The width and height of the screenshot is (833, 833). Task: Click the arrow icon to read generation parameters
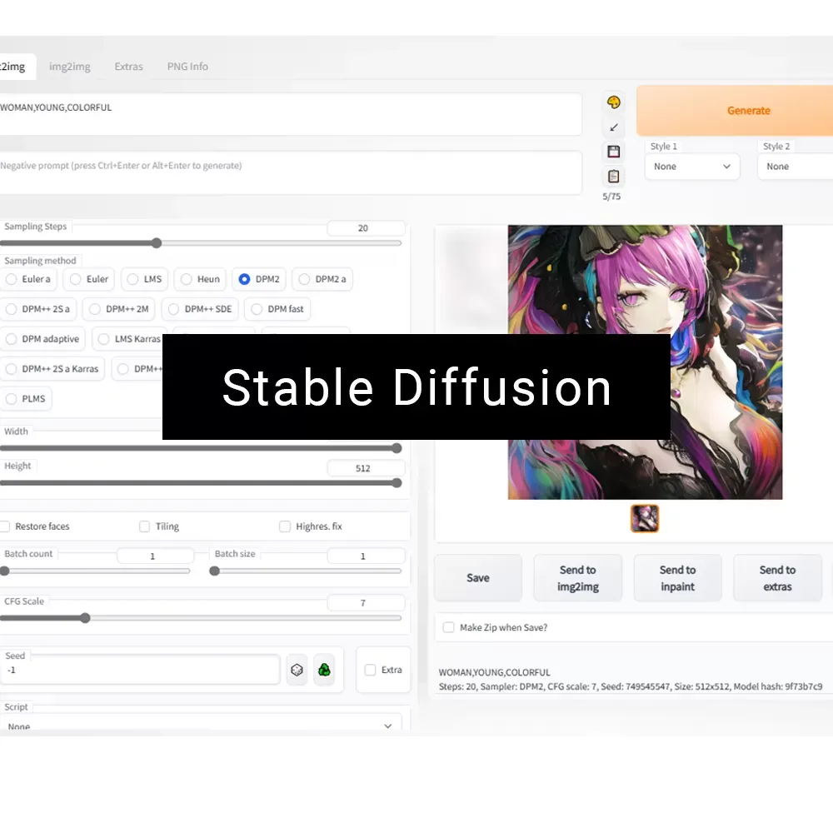point(613,127)
